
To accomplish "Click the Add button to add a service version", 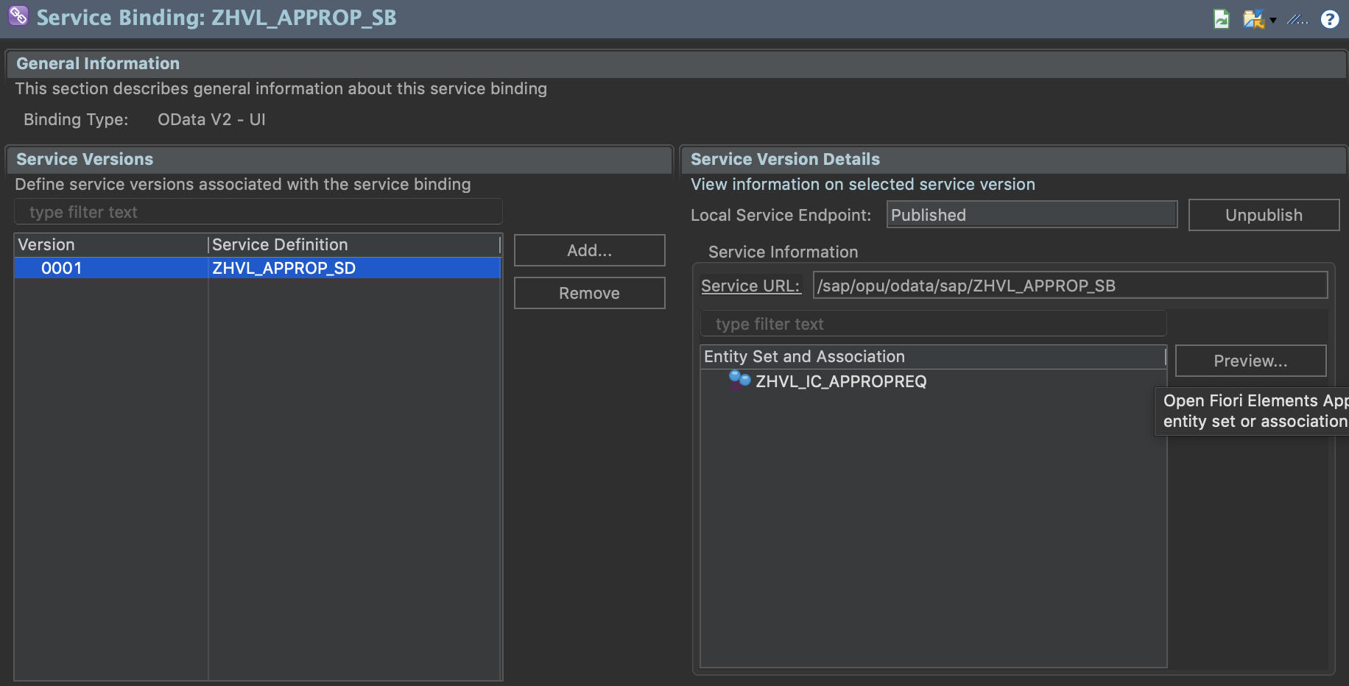I will click(x=589, y=250).
